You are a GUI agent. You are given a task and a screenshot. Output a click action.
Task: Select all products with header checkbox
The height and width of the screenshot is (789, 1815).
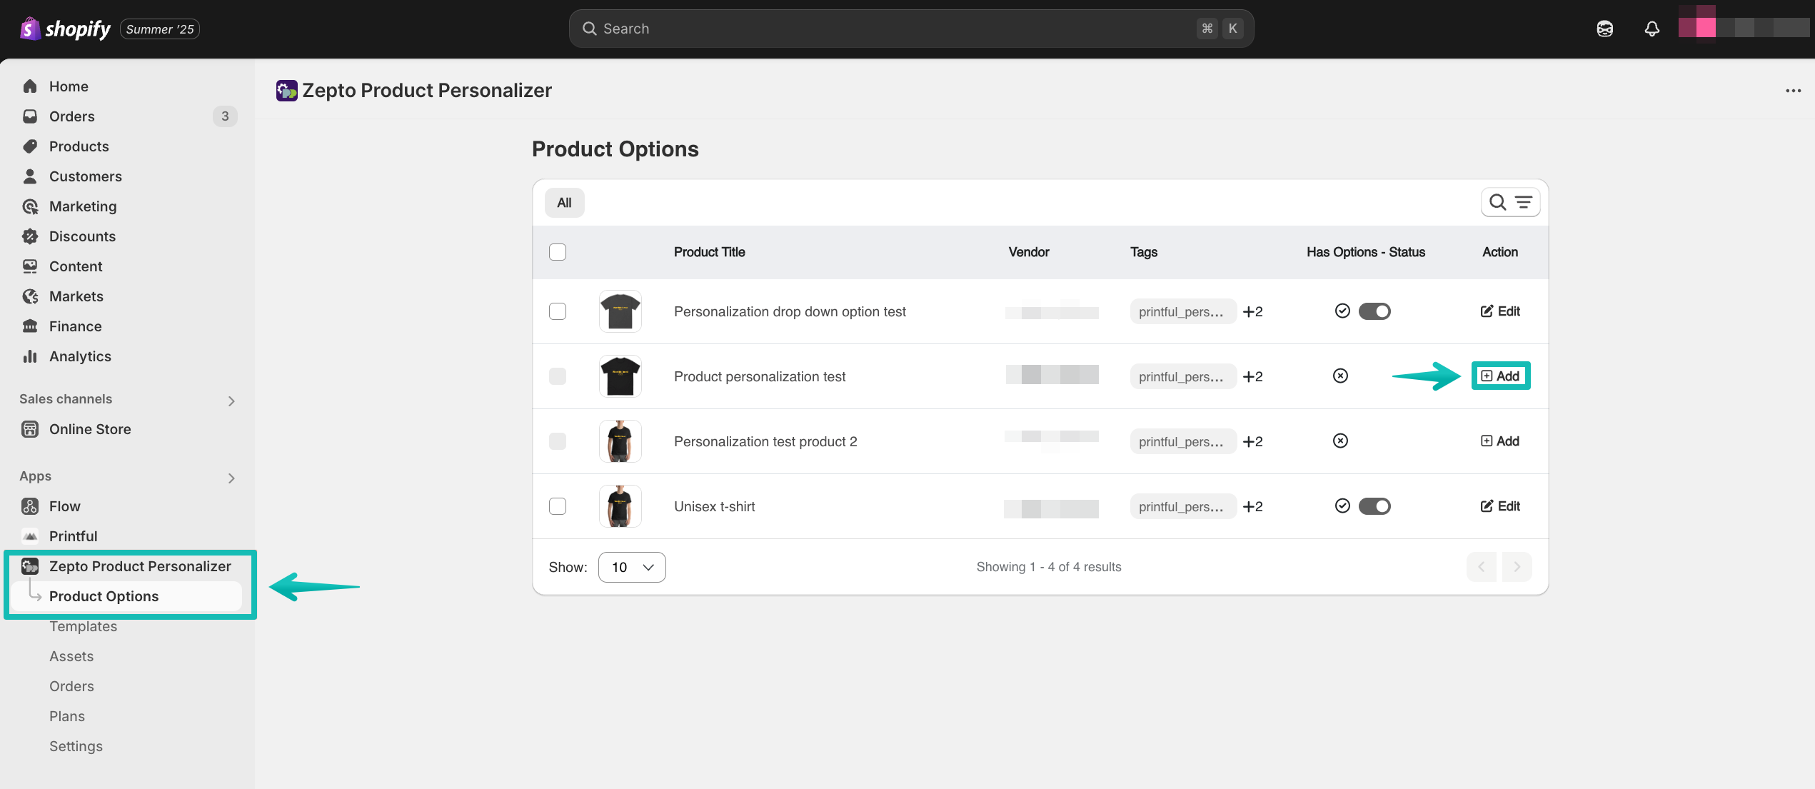(x=558, y=252)
